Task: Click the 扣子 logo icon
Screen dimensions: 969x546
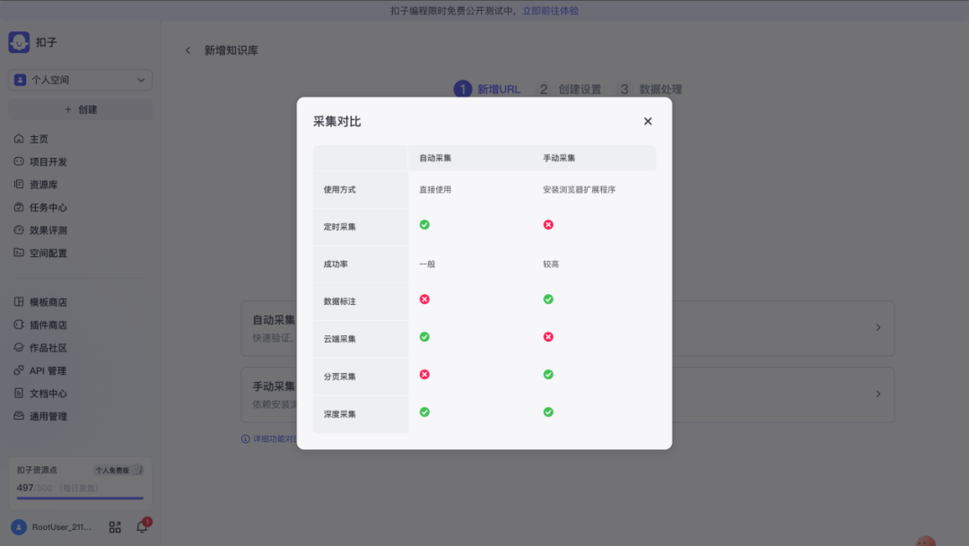Action: tap(19, 42)
